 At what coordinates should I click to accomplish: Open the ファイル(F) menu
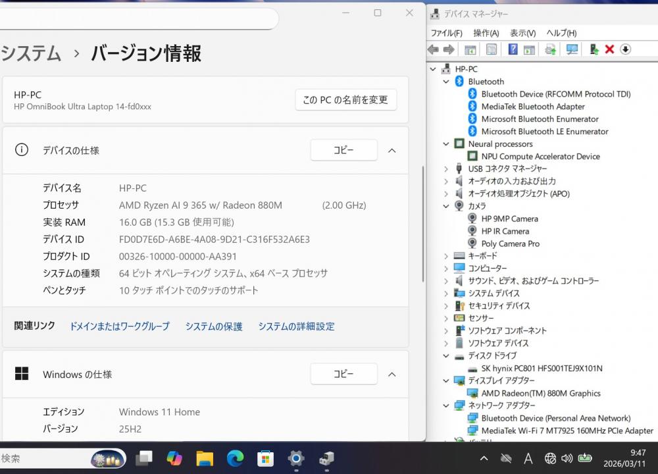pos(446,33)
